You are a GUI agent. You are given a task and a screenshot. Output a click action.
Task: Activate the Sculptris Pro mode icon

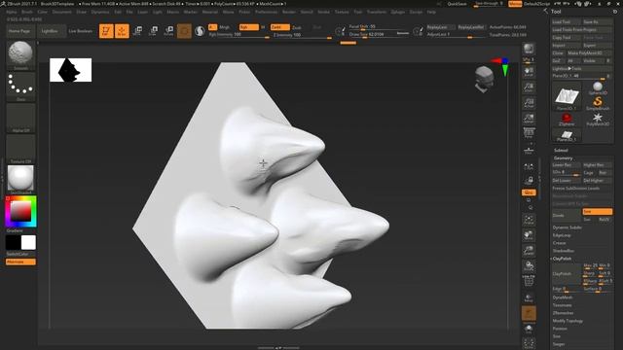[200, 30]
